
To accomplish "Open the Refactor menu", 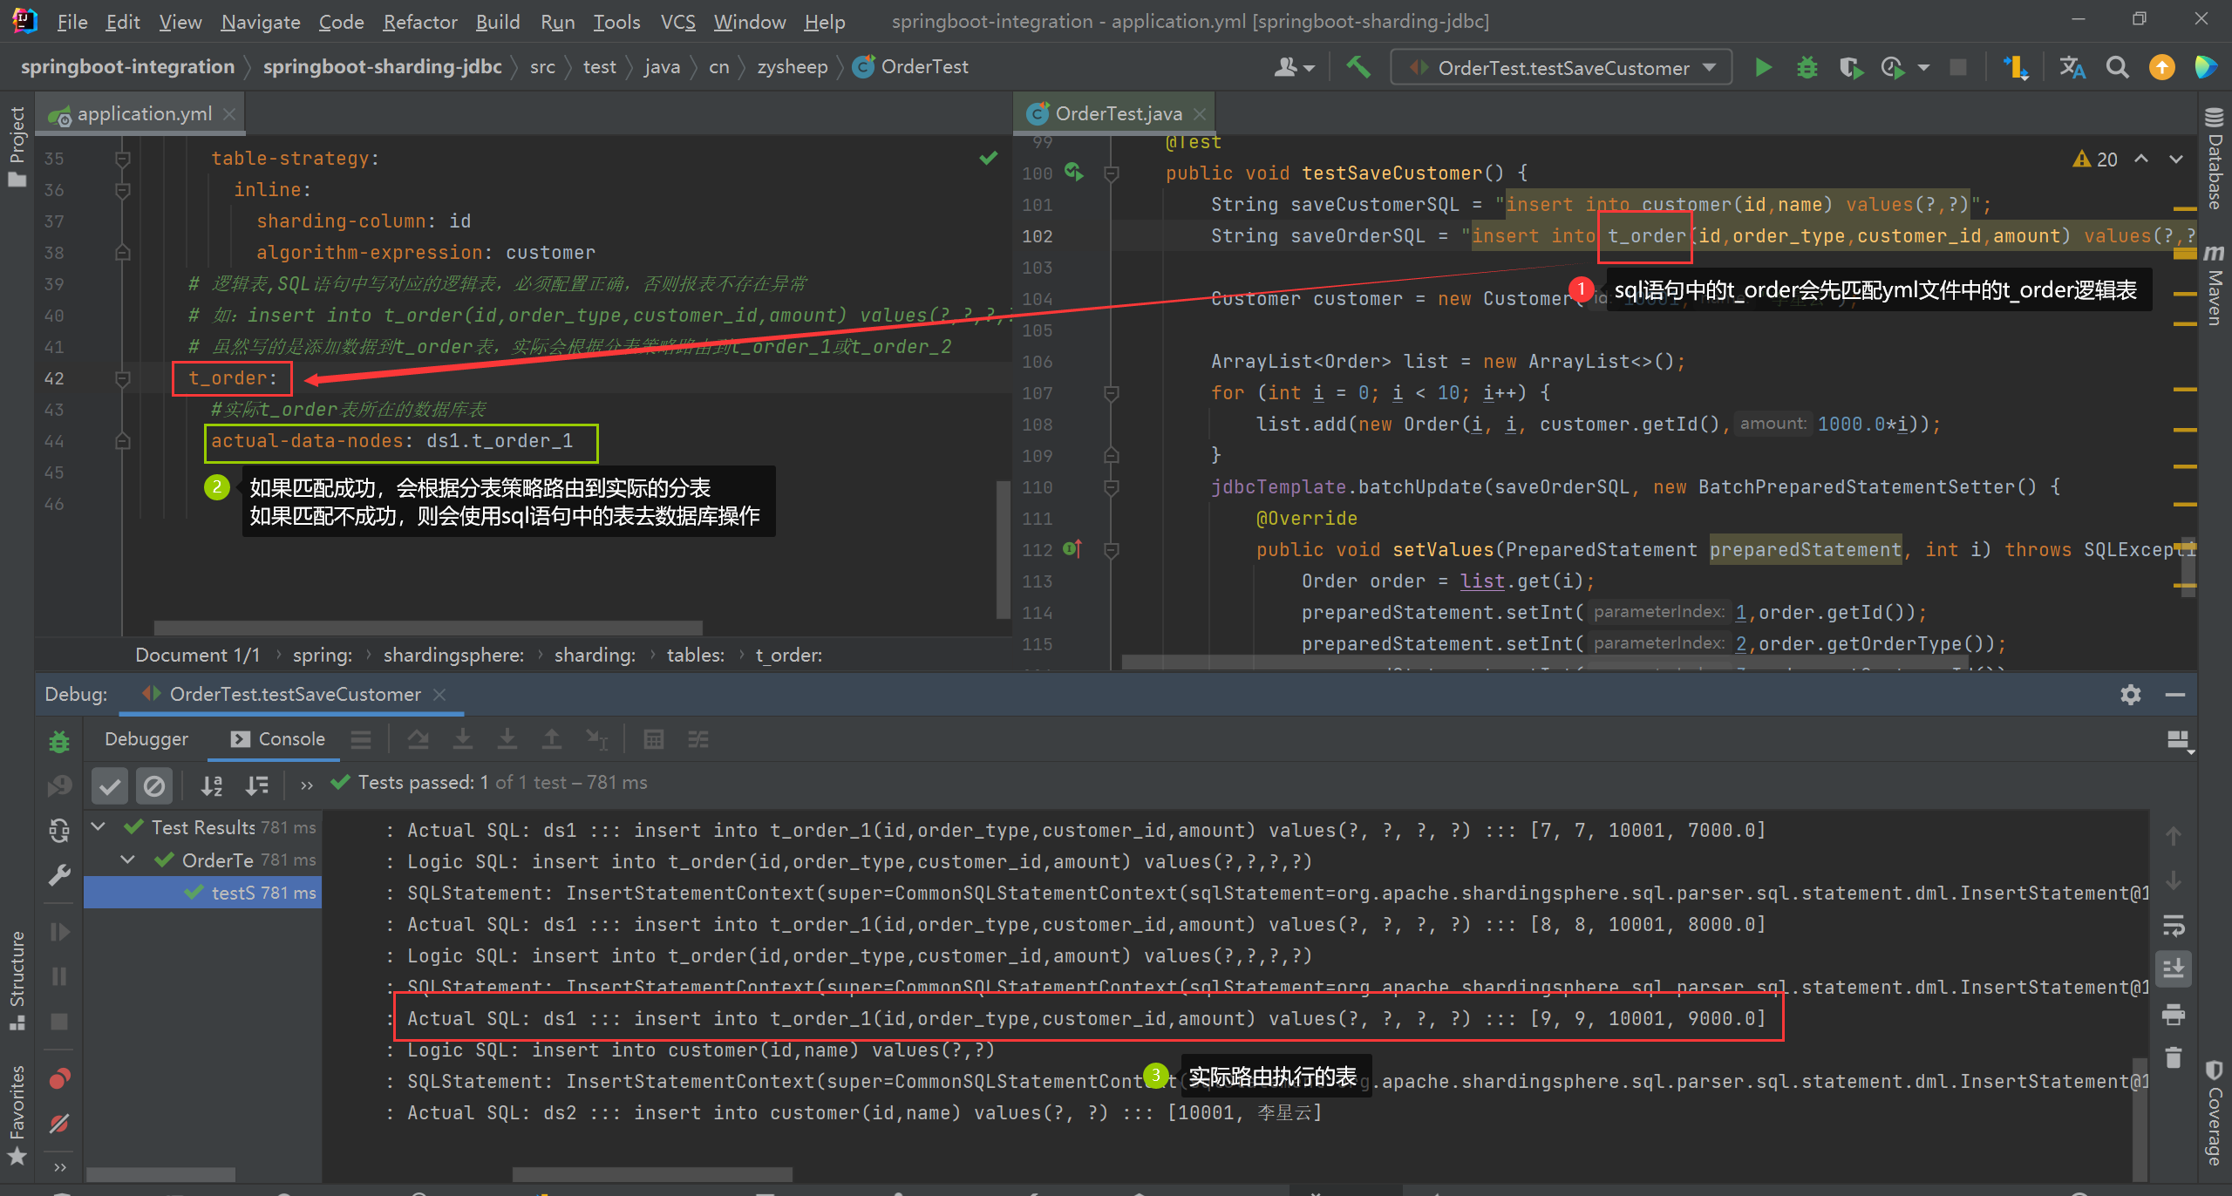I will coord(419,22).
